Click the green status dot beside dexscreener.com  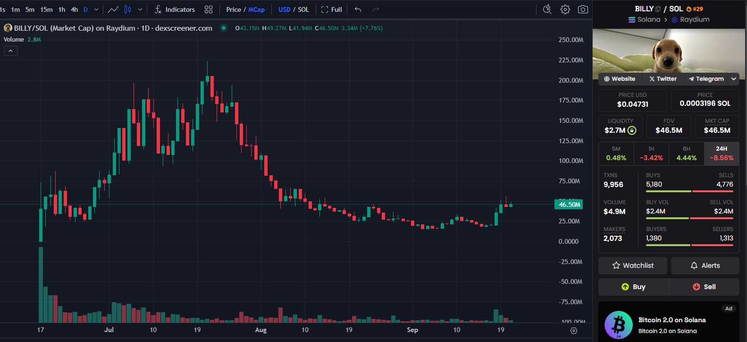[x=224, y=28]
